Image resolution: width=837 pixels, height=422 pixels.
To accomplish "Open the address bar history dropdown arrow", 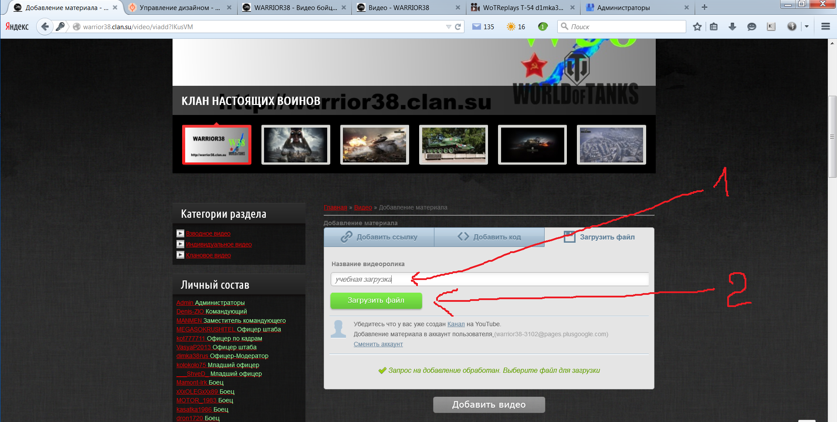I will tap(448, 27).
